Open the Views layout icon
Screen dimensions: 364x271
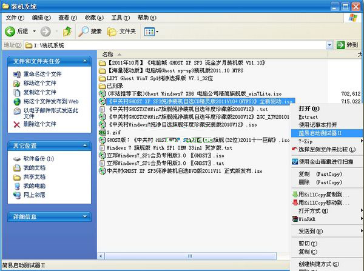click(149, 32)
